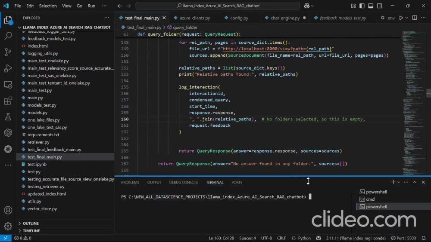This screenshot has height=242, width=431.
Task: Run Python file with play button
Action: tap(401, 18)
